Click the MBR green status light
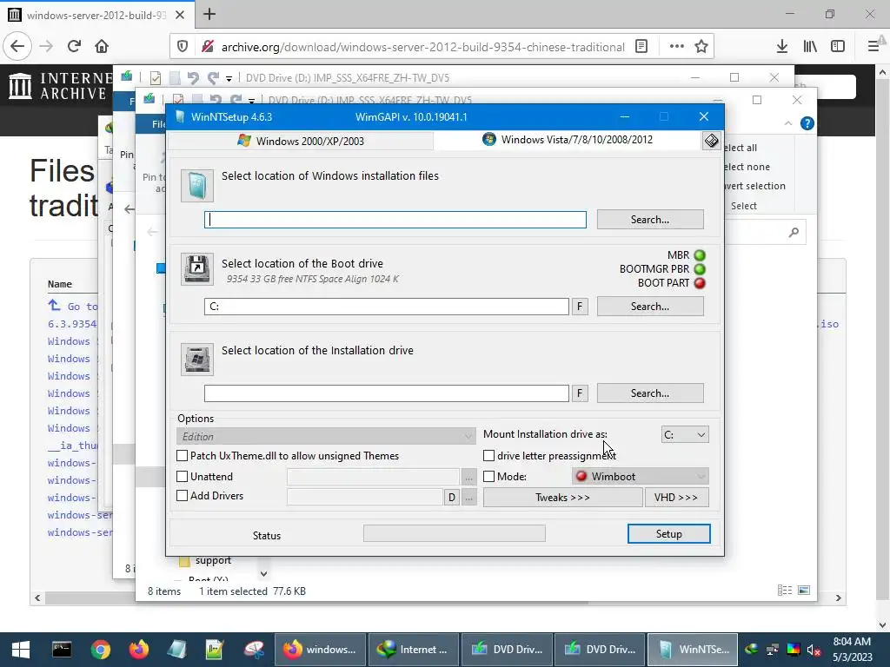Screen dimensions: 890x667 pos(700,255)
